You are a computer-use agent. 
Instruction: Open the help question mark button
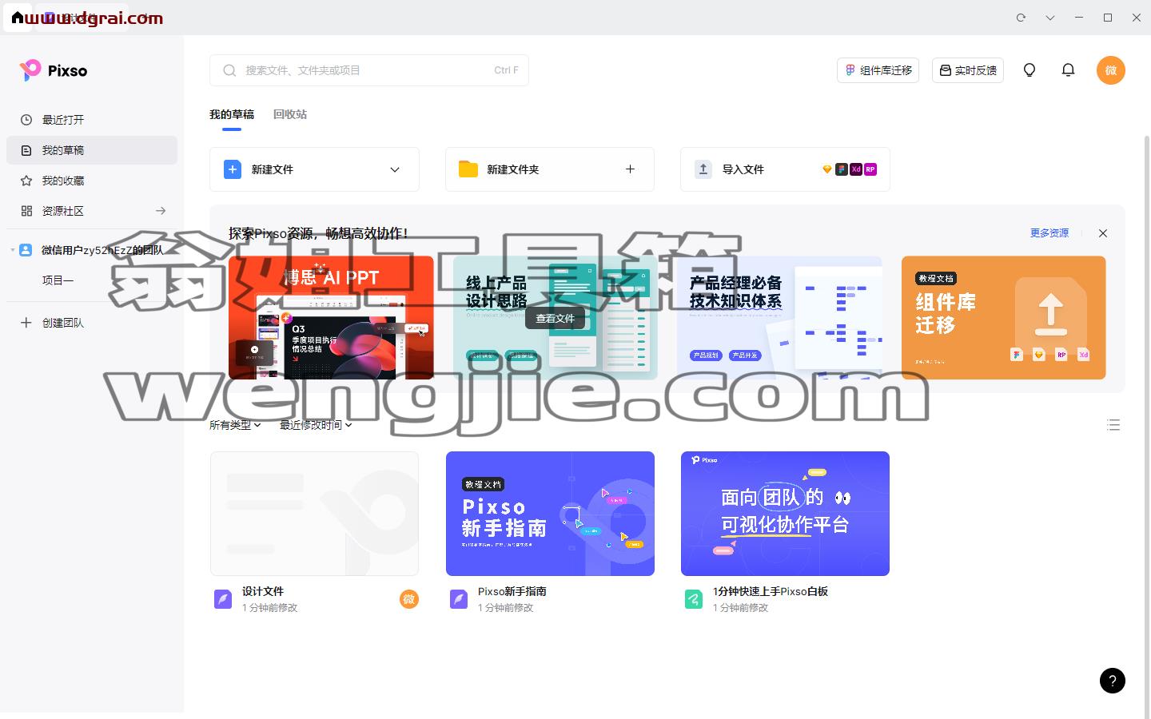pyautogui.click(x=1113, y=681)
